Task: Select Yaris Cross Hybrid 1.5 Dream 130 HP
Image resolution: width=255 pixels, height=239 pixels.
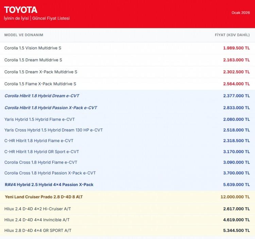Action: click(53, 130)
